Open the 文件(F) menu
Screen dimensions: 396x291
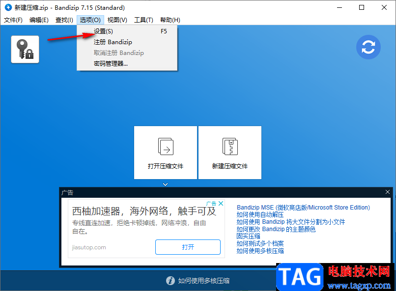tap(13, 20)
